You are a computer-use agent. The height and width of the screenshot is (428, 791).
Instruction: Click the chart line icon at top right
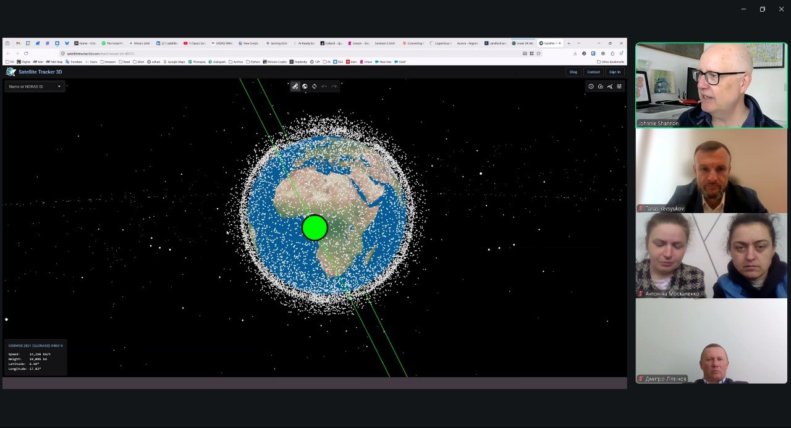tap(610, 86)
